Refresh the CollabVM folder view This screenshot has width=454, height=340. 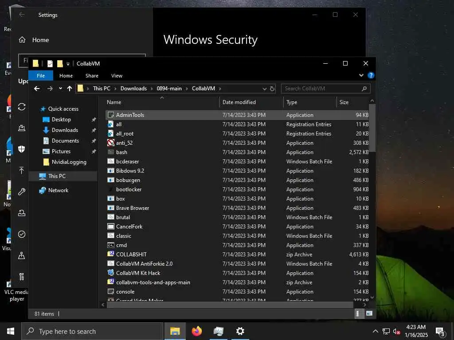(x=272, y=89)
